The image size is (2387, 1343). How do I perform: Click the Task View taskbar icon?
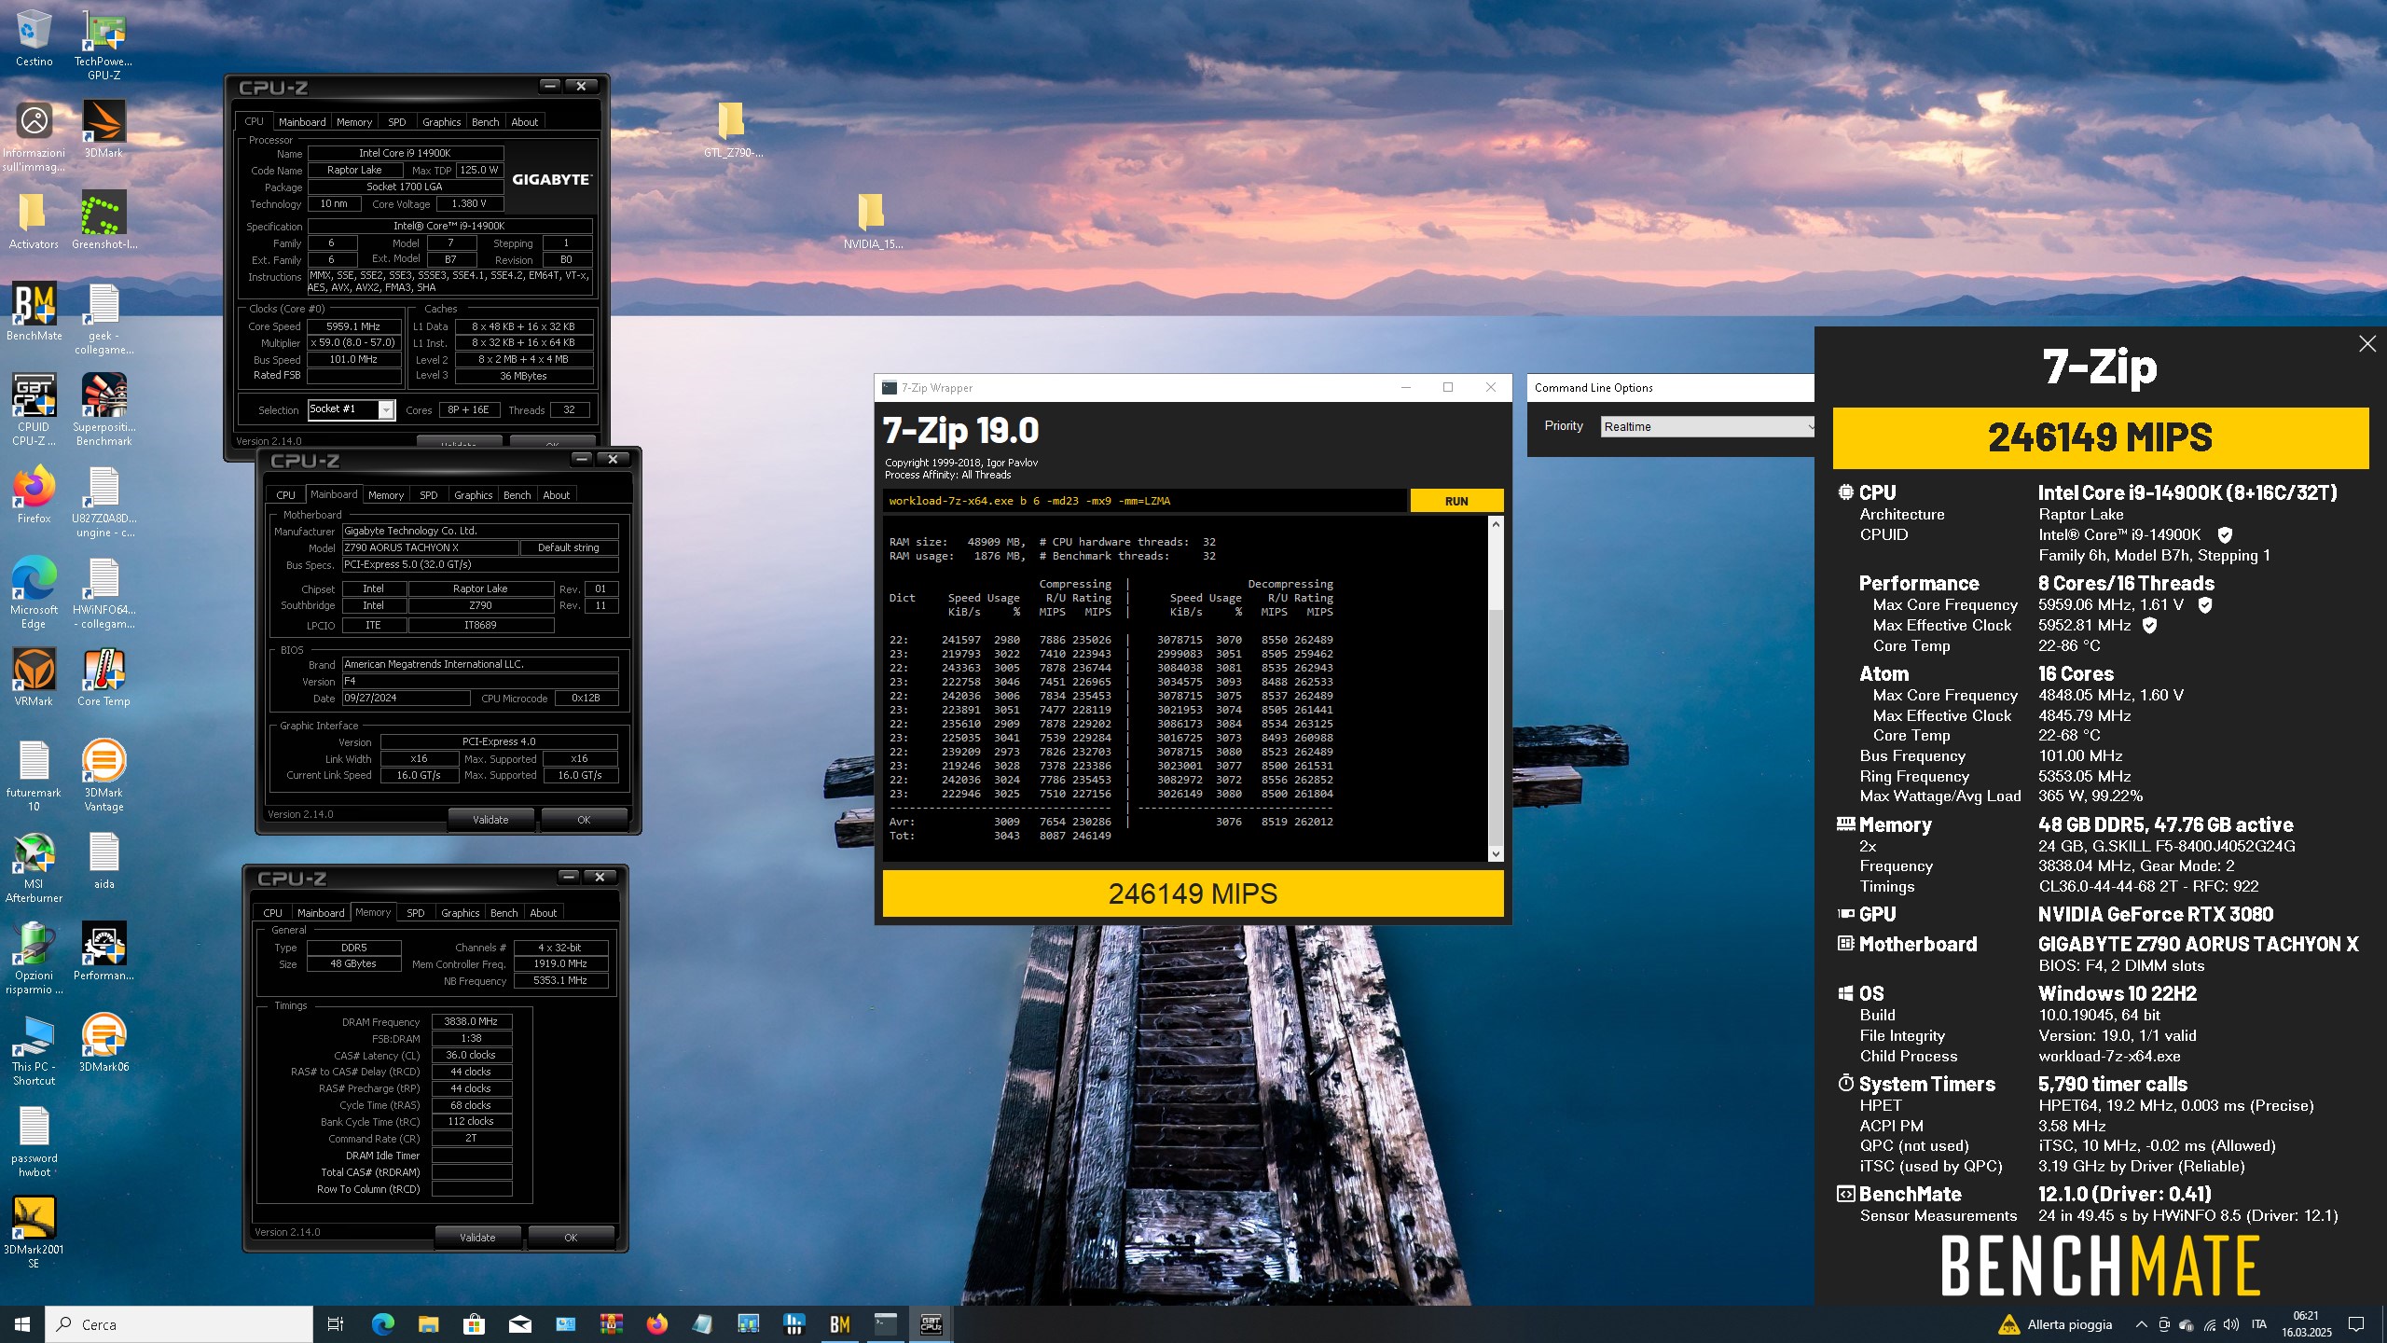point(336,1324)
